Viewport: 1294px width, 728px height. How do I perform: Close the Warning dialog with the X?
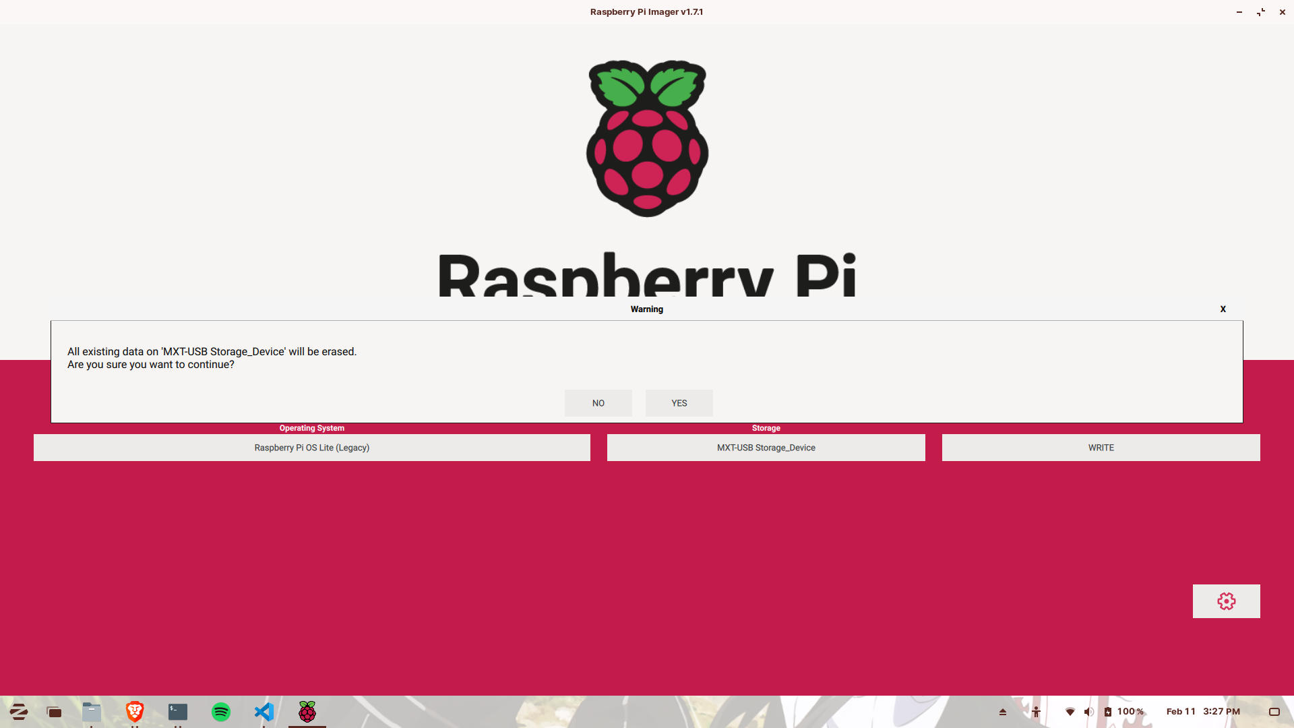(1223, 309)
